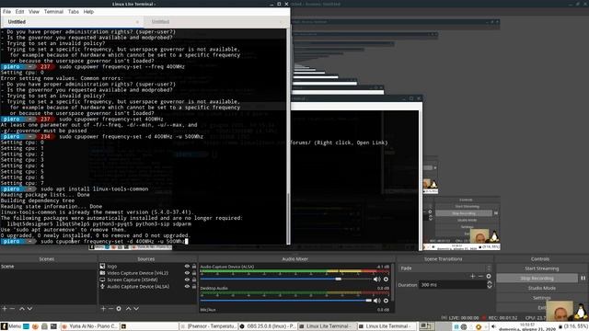
Task: Click Start Streaming in OBS Controls
Action: 541,268
